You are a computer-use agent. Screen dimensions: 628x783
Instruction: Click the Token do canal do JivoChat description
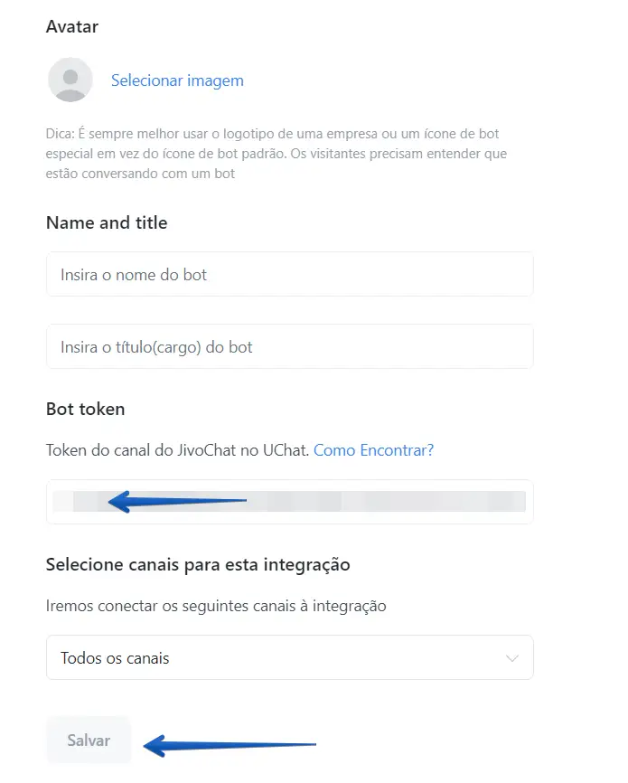(177, 449)
